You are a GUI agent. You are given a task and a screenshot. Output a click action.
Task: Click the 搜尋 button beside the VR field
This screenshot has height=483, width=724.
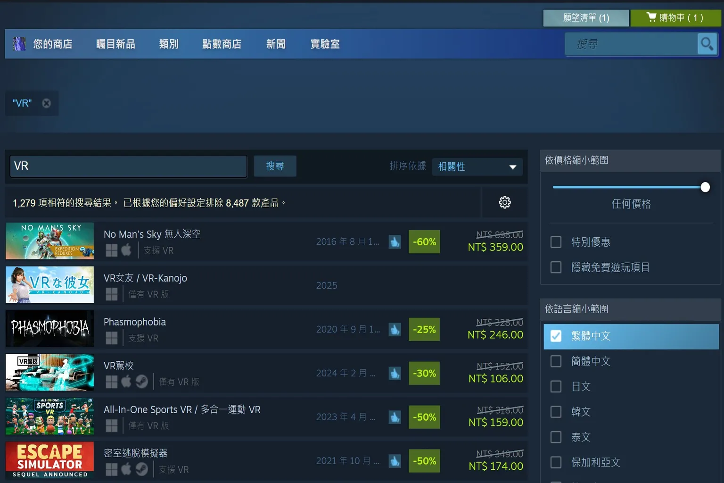pos(275,166)
